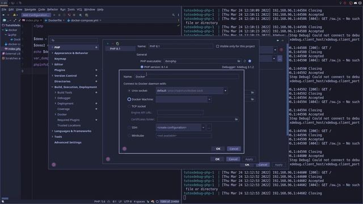Select the Docker Machine radio button
363x204 pixels.
[129, 99]
